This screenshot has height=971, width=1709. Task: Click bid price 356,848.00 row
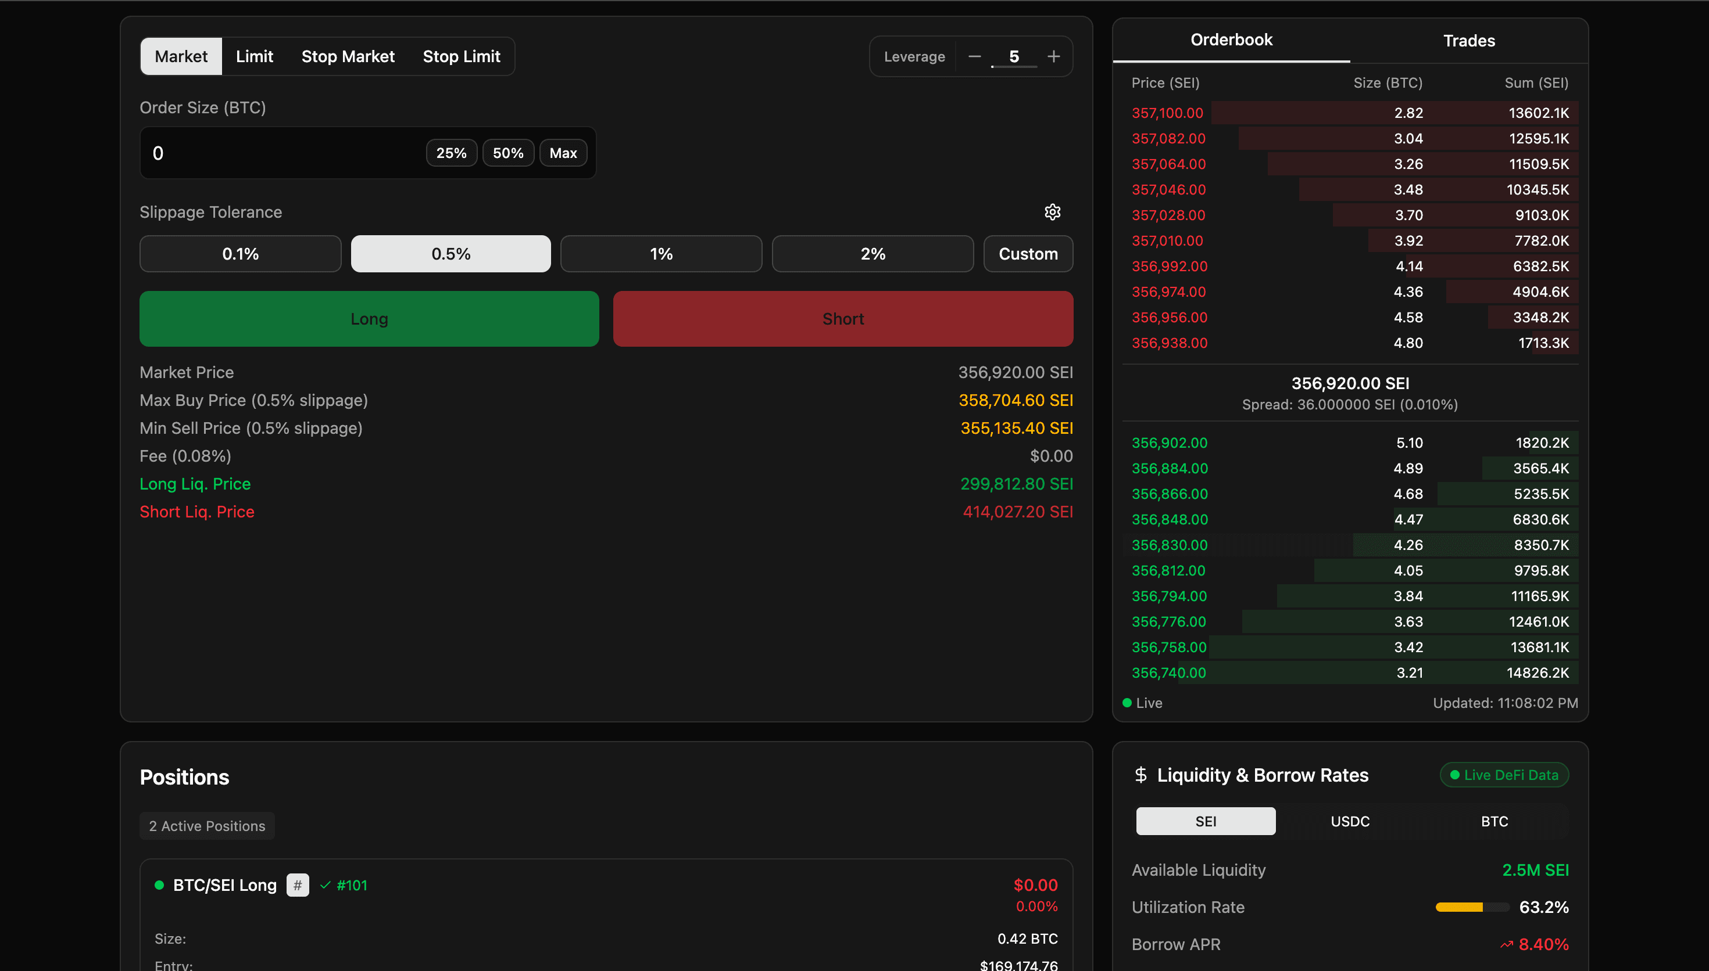pyautogui.click(x=1350, y=520)
